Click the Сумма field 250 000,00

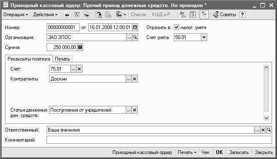pos(62,47)
